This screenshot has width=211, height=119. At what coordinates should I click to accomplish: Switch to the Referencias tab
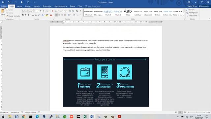[47, 6]
